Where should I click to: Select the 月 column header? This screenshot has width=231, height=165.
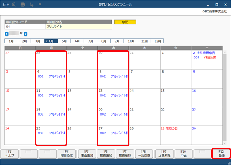coord(51,48)
